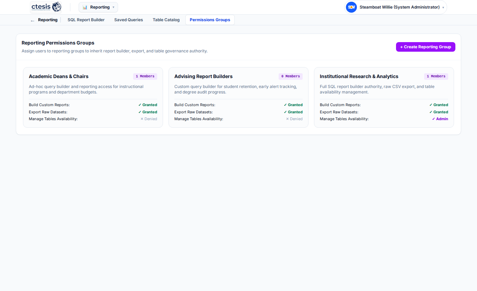Select the Permissions Groups tab
The height and width of the screenshot is (291, 477).
pos(210,20)
